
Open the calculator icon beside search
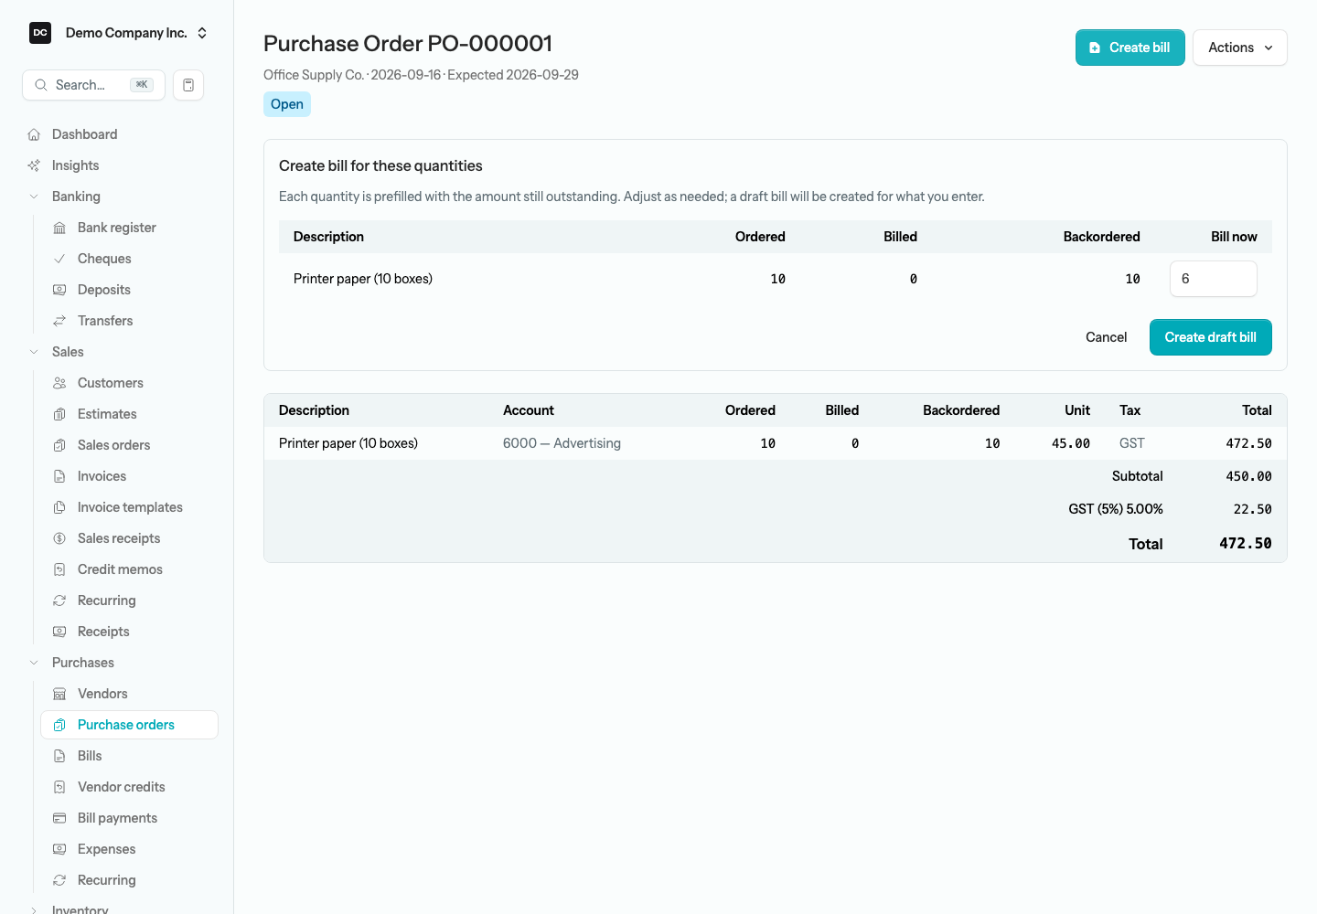(188, 85)
